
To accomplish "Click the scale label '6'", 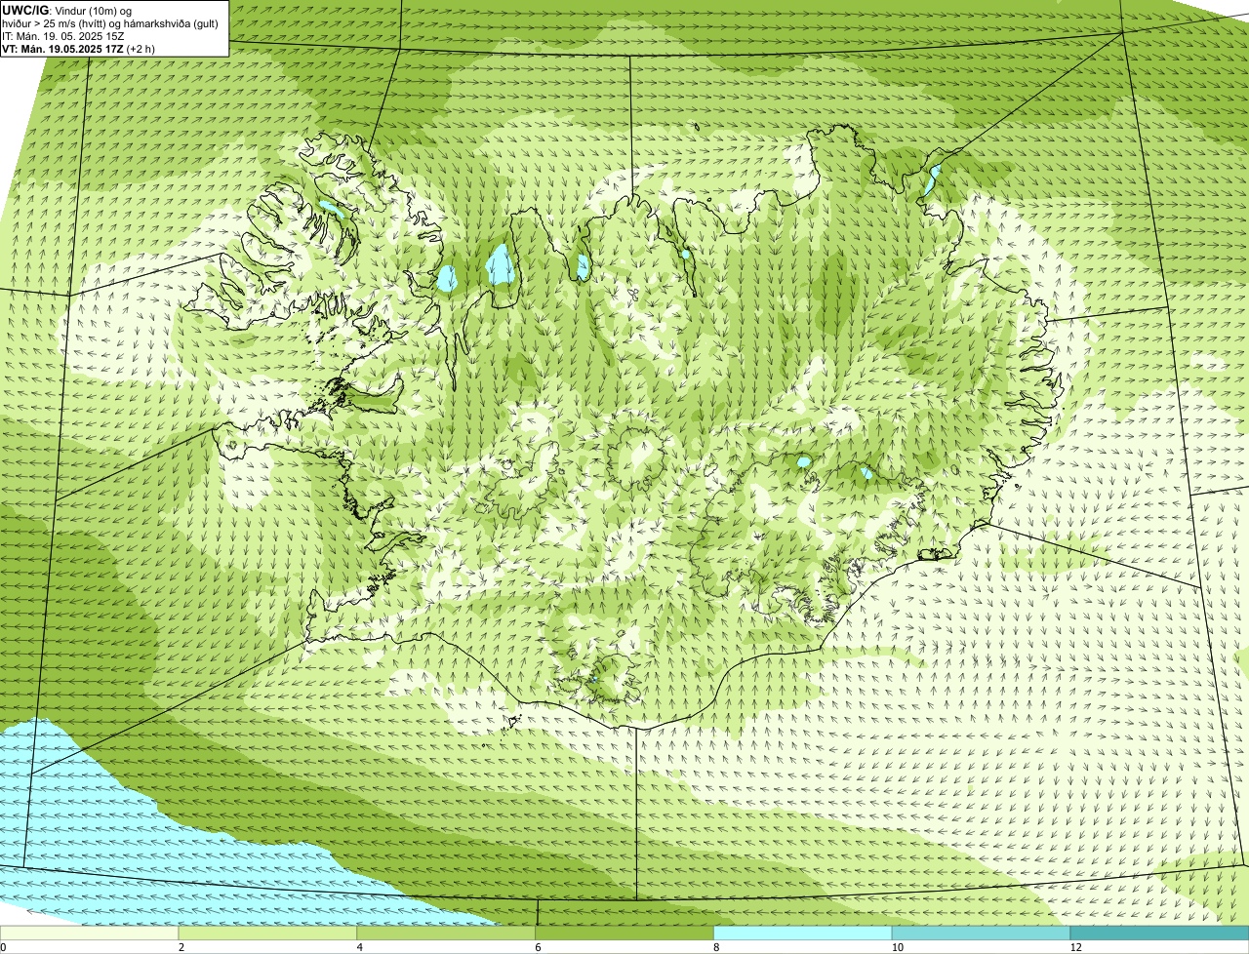I will coord(538,947).
